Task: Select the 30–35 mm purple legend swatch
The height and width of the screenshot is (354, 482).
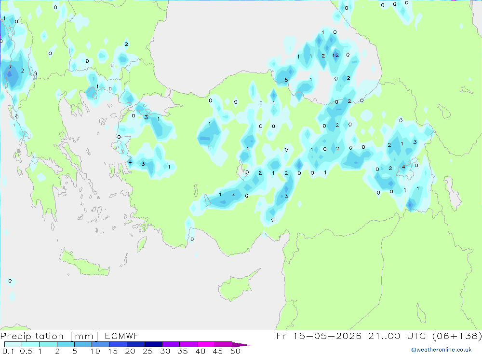Action: [171, 344]
